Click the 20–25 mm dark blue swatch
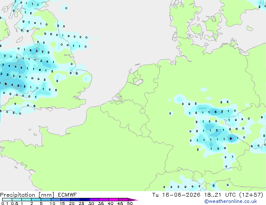The width and height of the screenshot is (266, 205). [75, 200]
